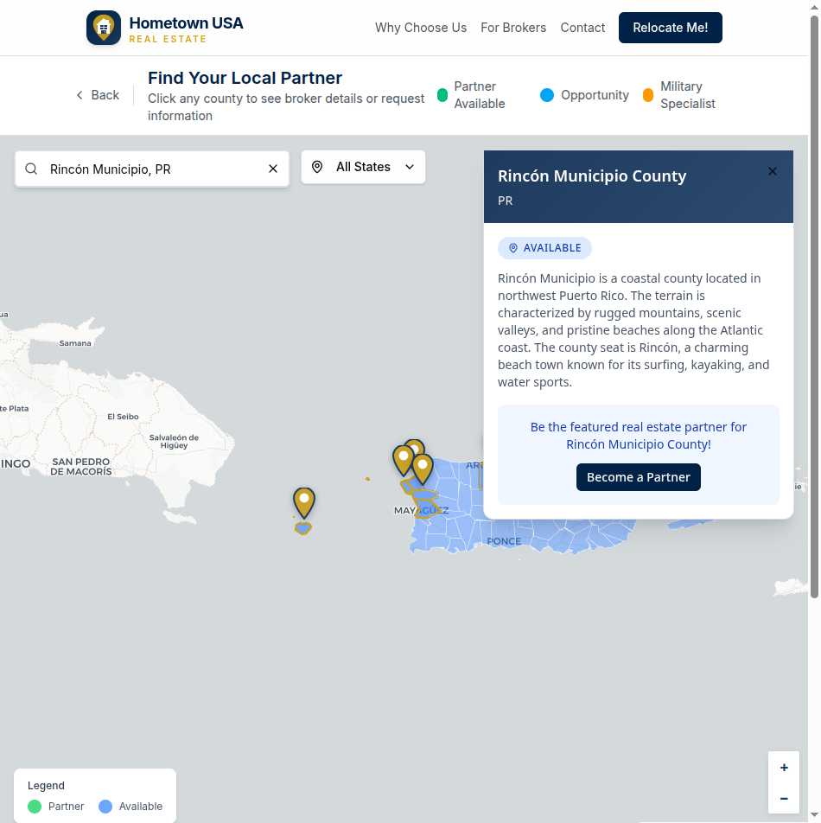This screenshot has width=821, height=823.
Task: Zoom in on the map
Action: pyautogui.click(x=784, y=768)
